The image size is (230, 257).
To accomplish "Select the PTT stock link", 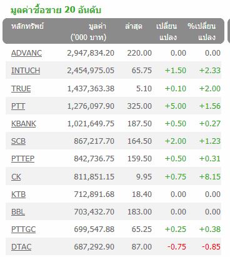I will pyautogui.click(x=18, y=106).
